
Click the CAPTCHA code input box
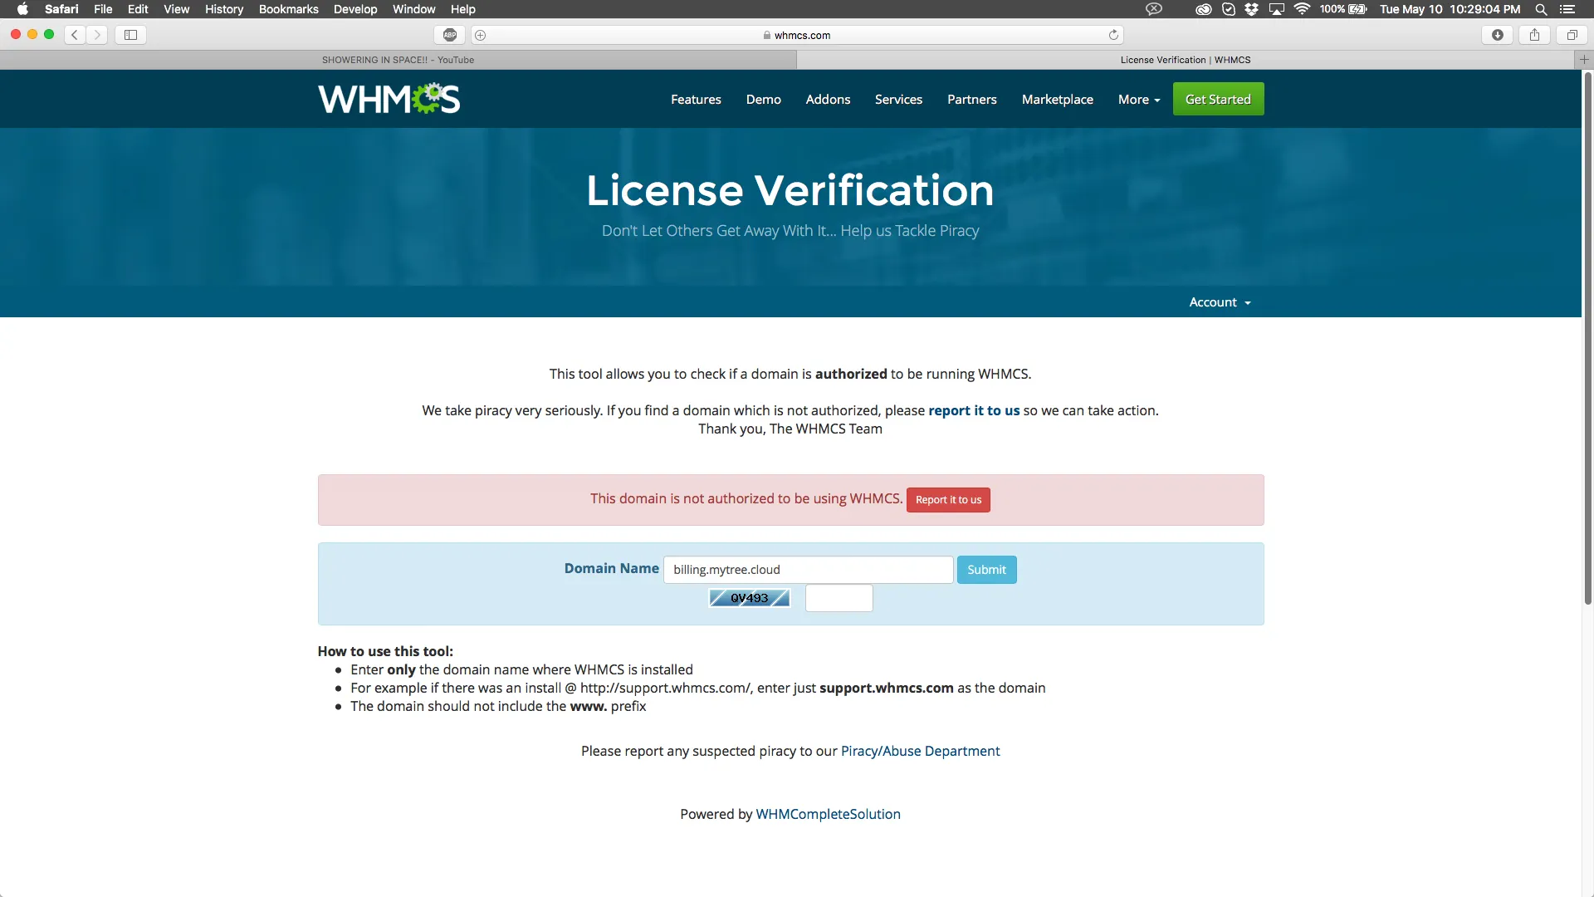[839, 598]
